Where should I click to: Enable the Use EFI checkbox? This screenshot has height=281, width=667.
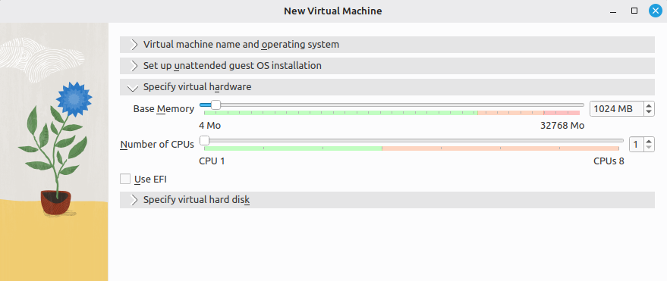tap(125, 179)
